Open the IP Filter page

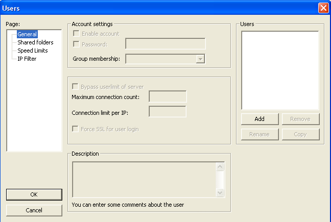pos(27,59)
